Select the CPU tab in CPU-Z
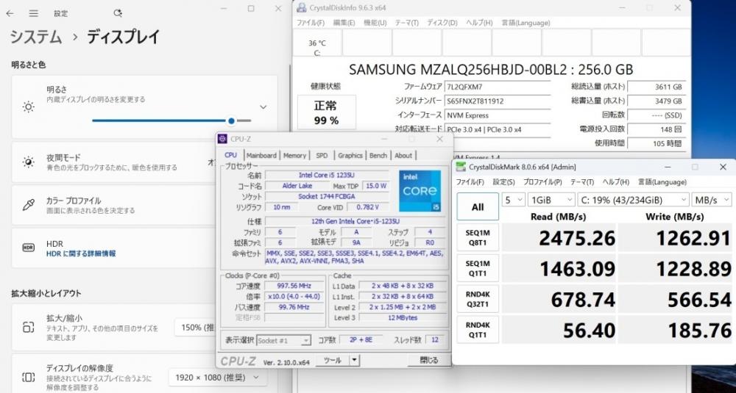 click(231, 155)
